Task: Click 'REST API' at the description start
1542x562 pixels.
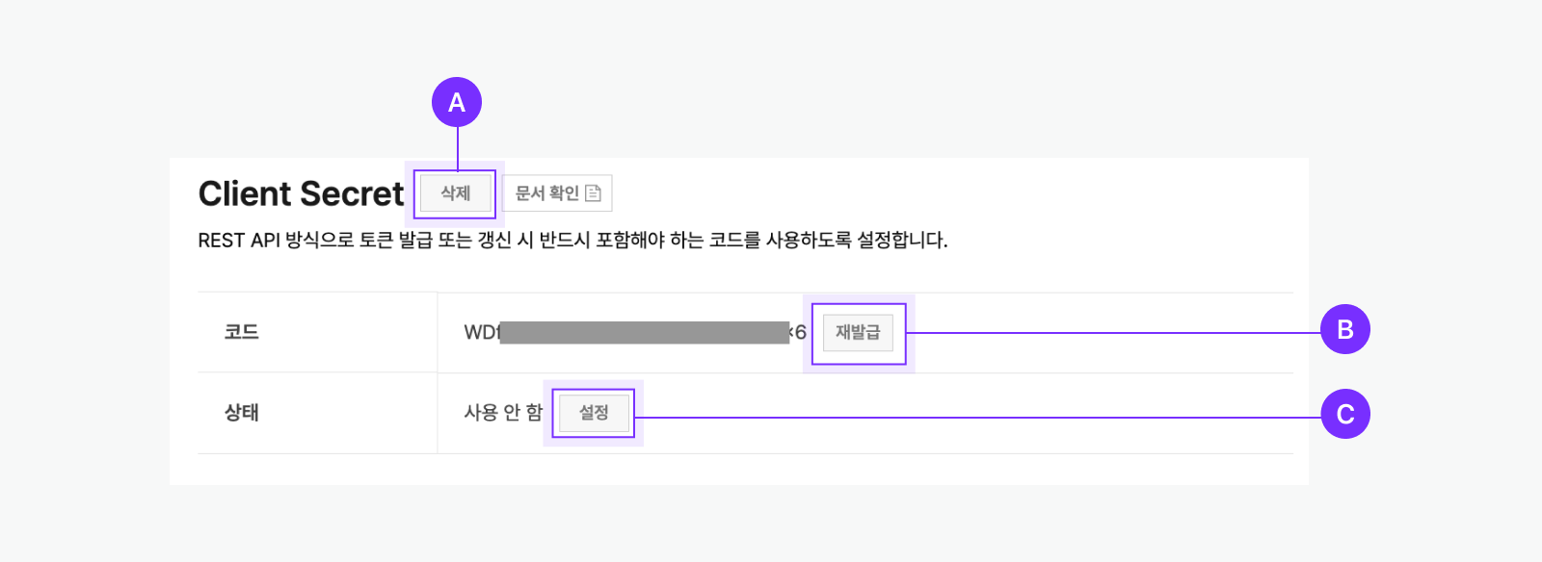Action: click(x=239, y=241)
